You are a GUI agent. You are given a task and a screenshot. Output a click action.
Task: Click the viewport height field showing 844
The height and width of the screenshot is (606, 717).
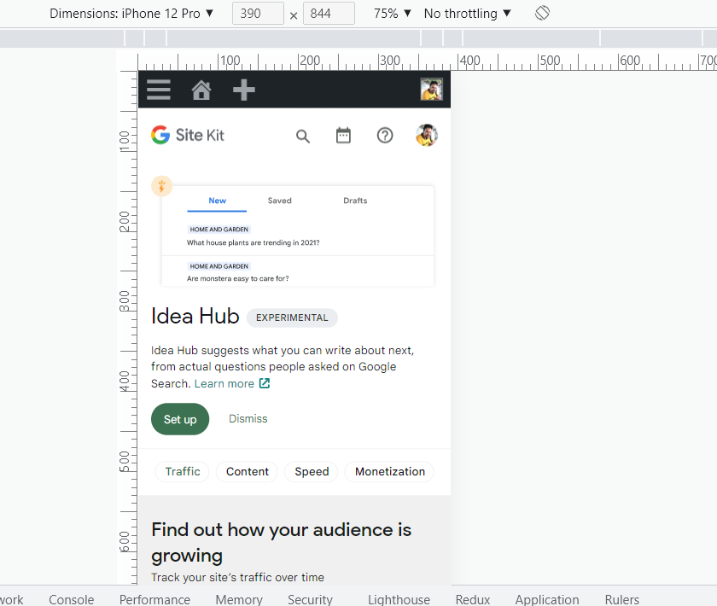point(329,14)
